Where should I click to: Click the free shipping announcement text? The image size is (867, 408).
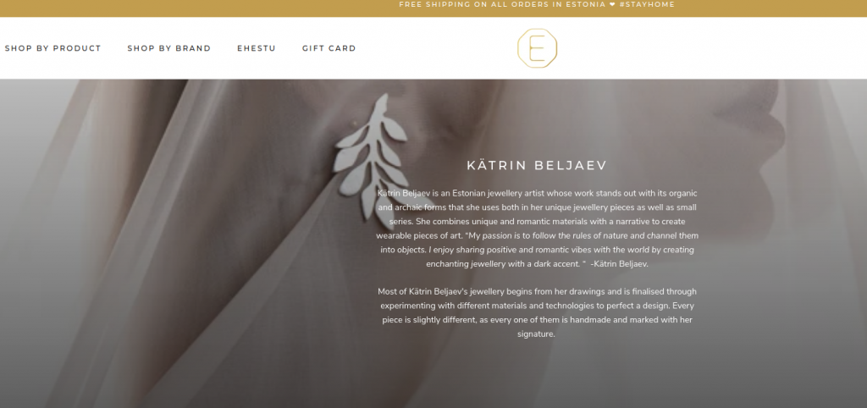(x=502, y=4)
